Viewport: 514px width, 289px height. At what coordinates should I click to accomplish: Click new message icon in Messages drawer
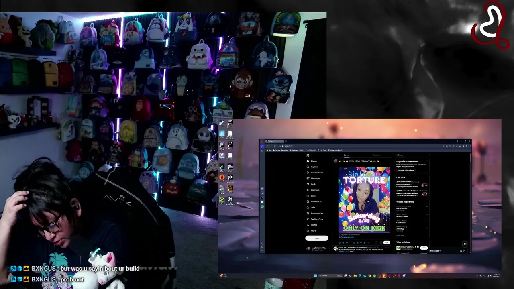(x=461, y=251)
